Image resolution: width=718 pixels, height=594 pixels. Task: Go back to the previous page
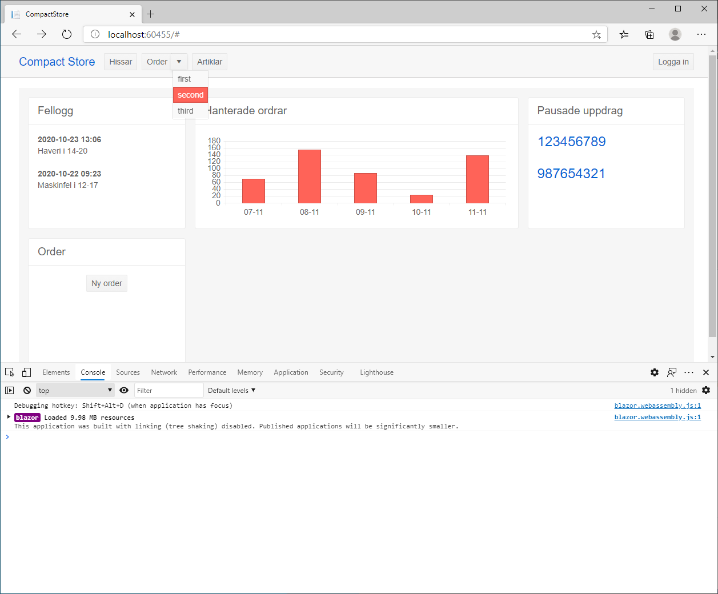(17, 34)
